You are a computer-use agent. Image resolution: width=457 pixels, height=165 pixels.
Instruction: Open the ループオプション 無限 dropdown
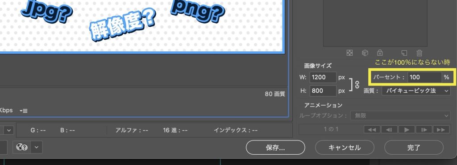coord(400,115)
